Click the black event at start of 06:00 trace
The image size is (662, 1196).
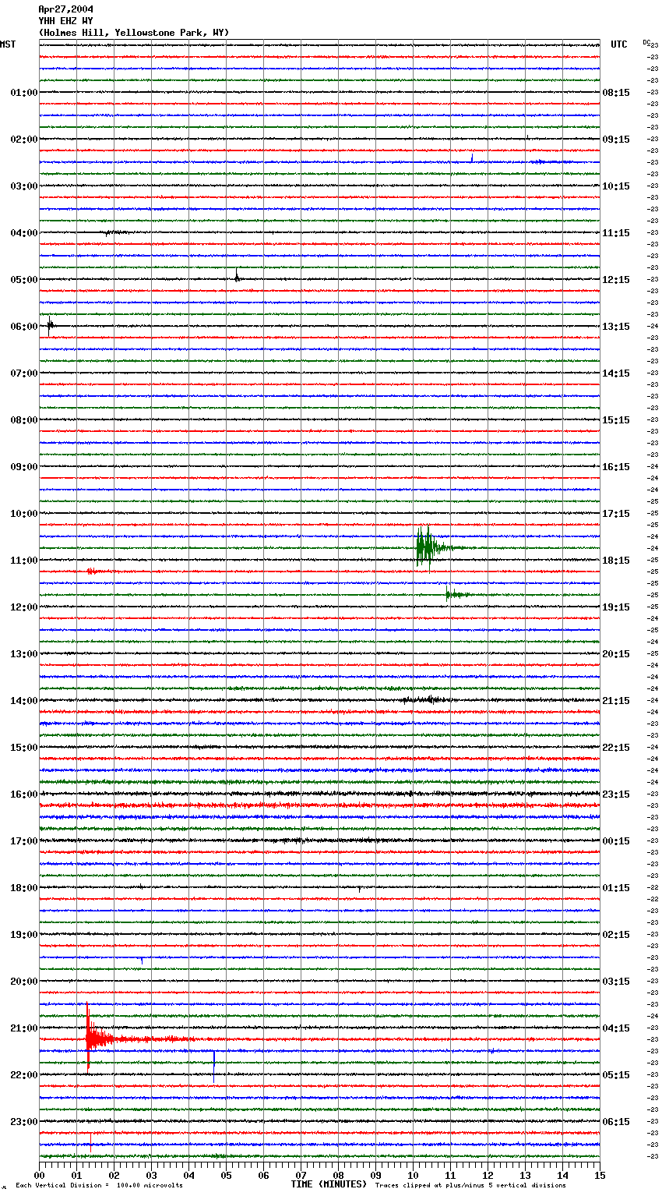point(51,326)
